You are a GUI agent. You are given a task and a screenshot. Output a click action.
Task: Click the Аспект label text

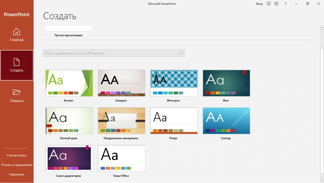69,100
